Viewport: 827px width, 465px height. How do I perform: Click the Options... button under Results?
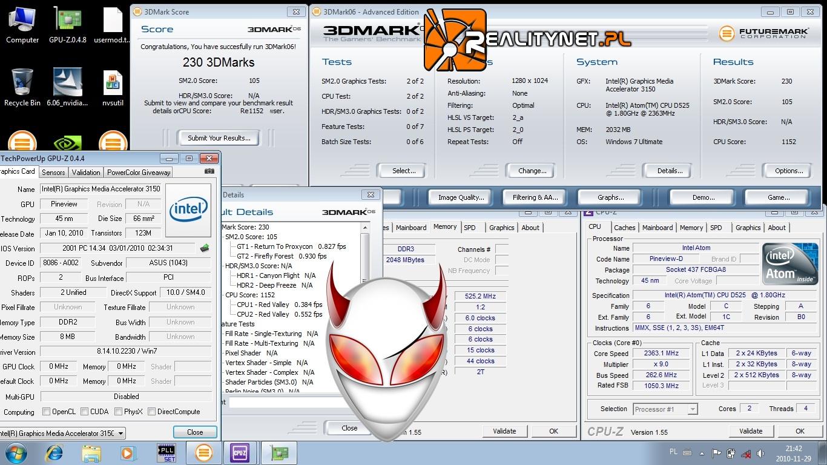point(789,171)
